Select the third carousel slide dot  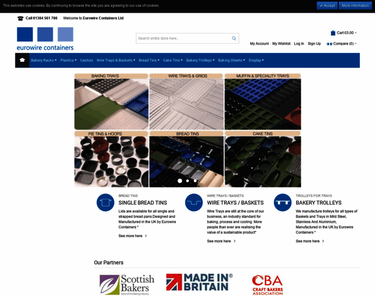click(195, 181)
